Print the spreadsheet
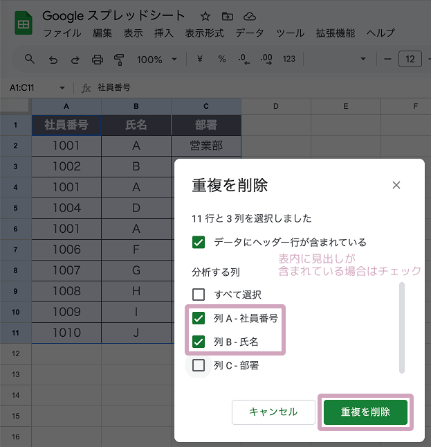Viewport: 431px width, 447px height. coord(98,60)
